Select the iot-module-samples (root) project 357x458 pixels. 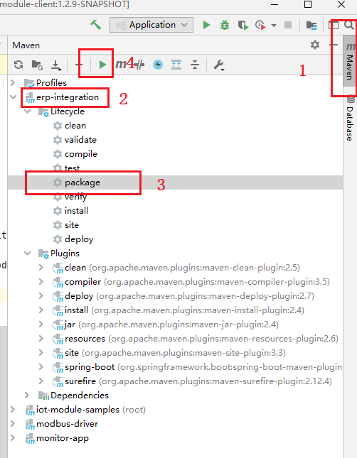click(x=85, y=410)
